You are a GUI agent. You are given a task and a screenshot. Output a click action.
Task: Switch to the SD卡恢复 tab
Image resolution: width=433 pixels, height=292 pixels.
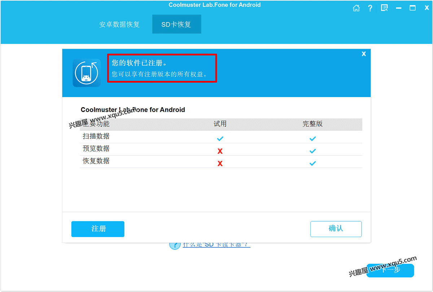pos(176,24)
